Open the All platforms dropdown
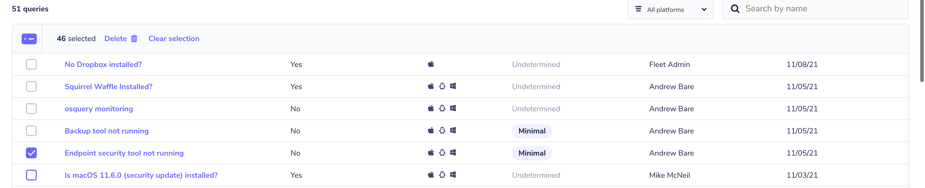 pyautogui.click(x=670, y=9)
